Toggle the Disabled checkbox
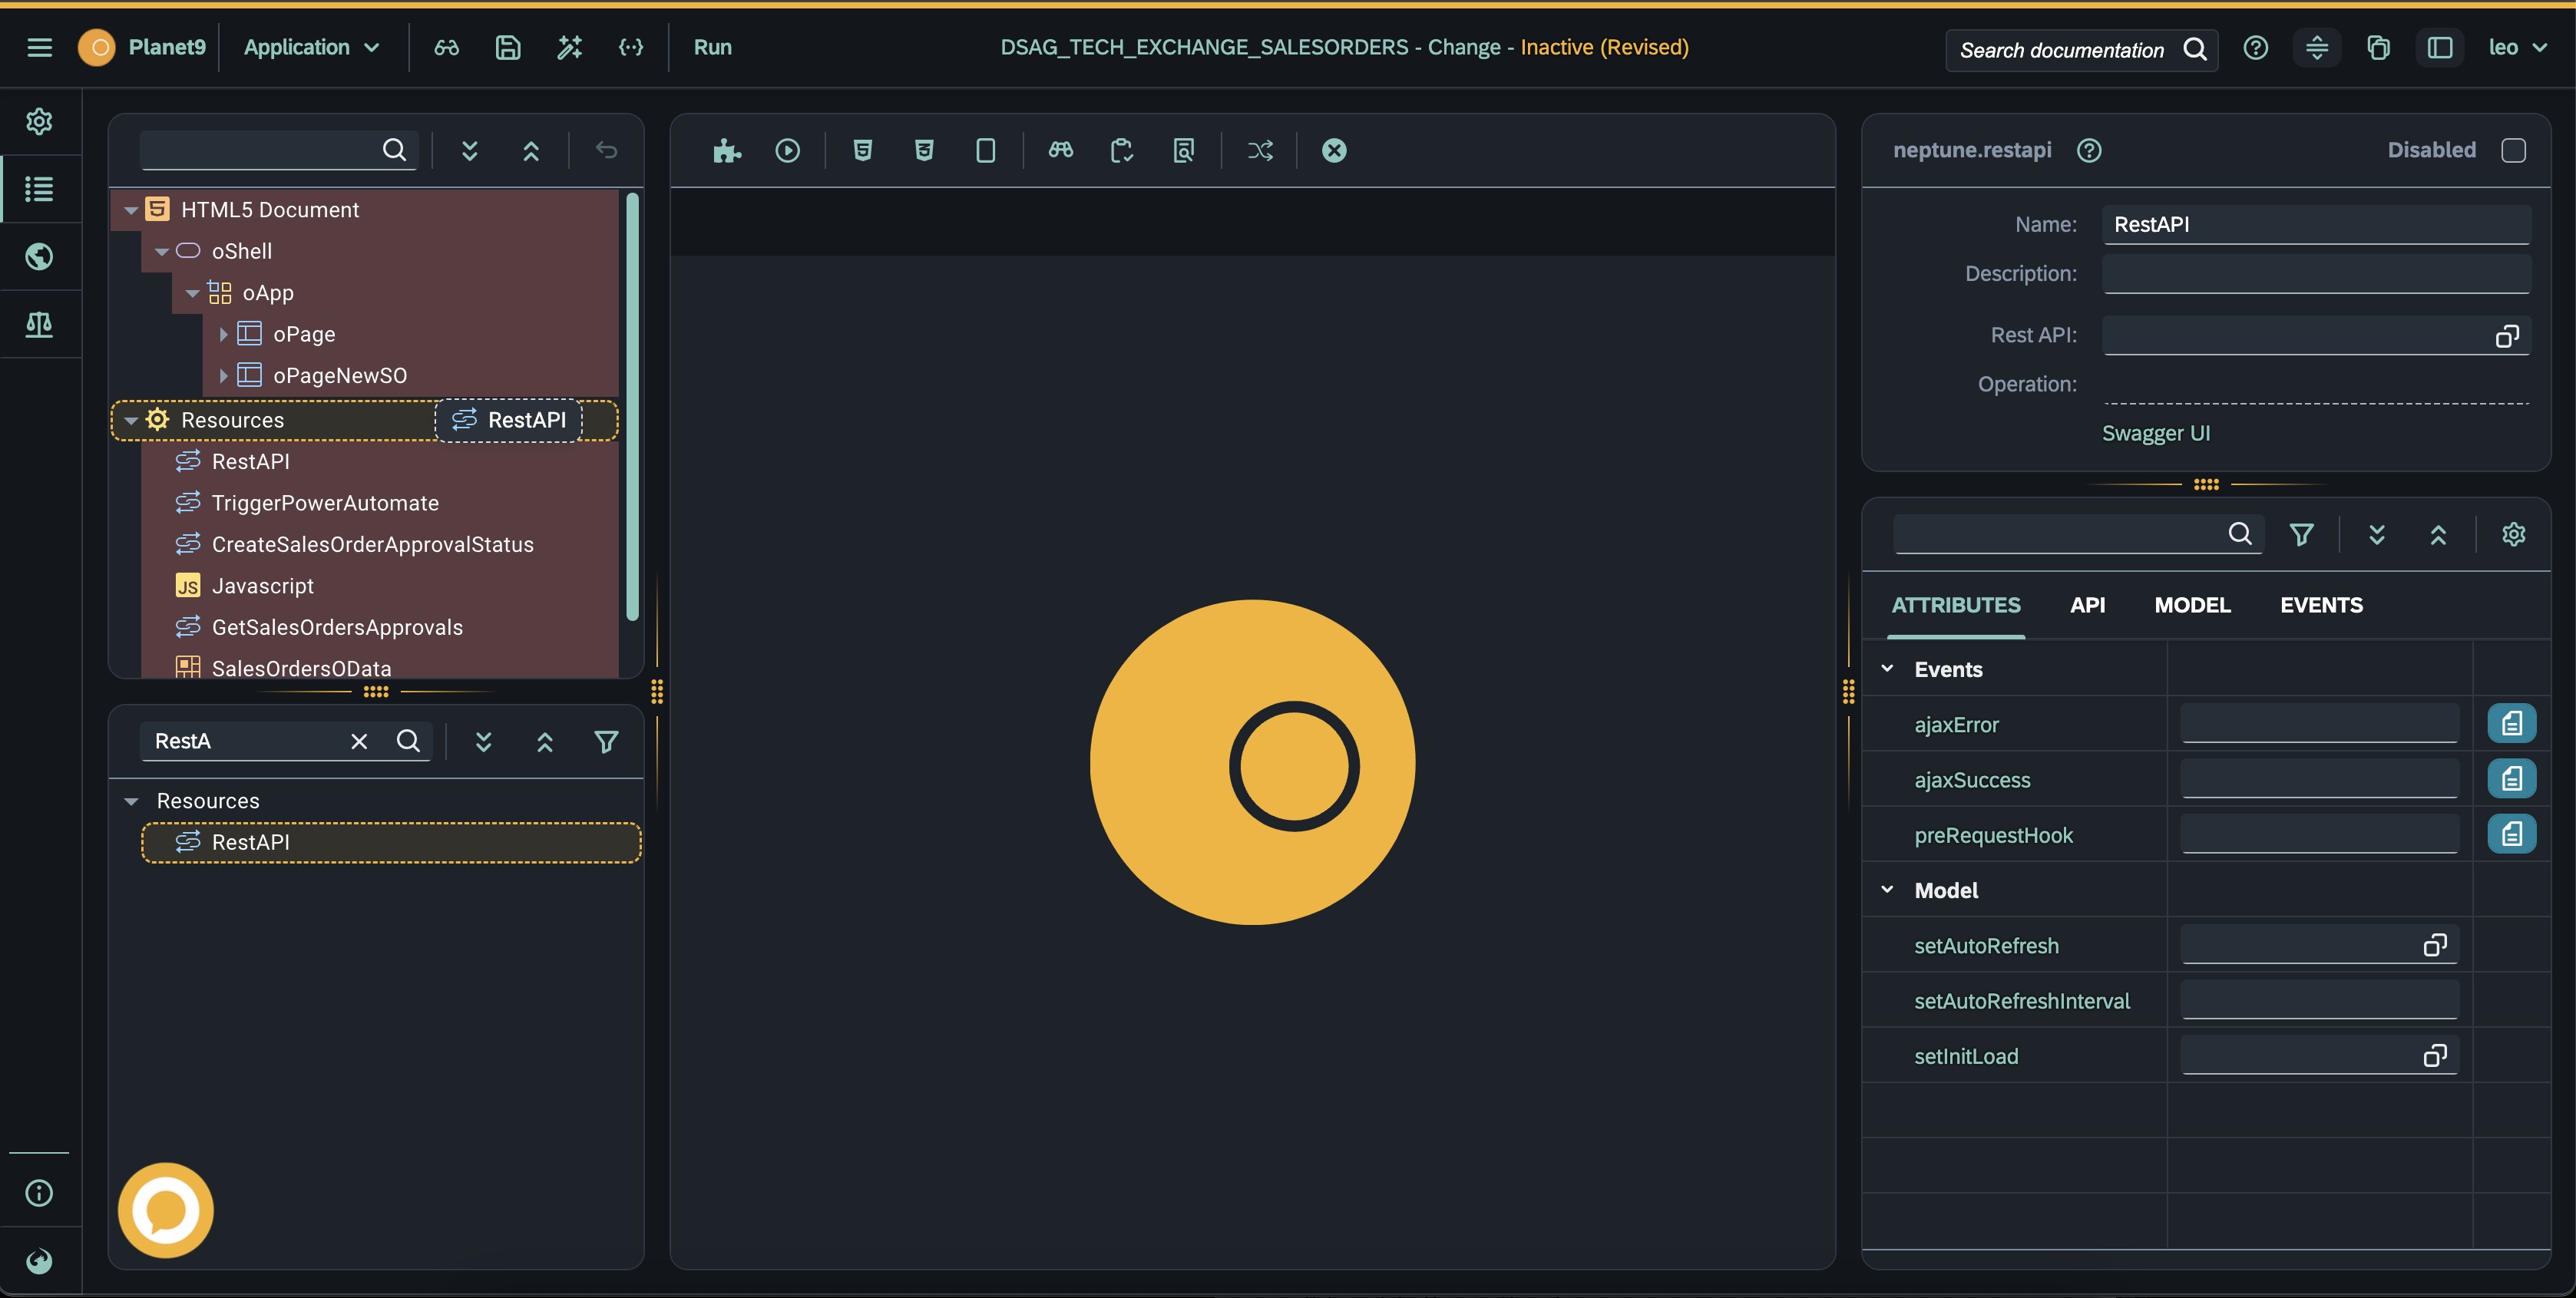The width and height of the screenshot is (2576, 1298). pyautogui.click(x=2513, y=150)
